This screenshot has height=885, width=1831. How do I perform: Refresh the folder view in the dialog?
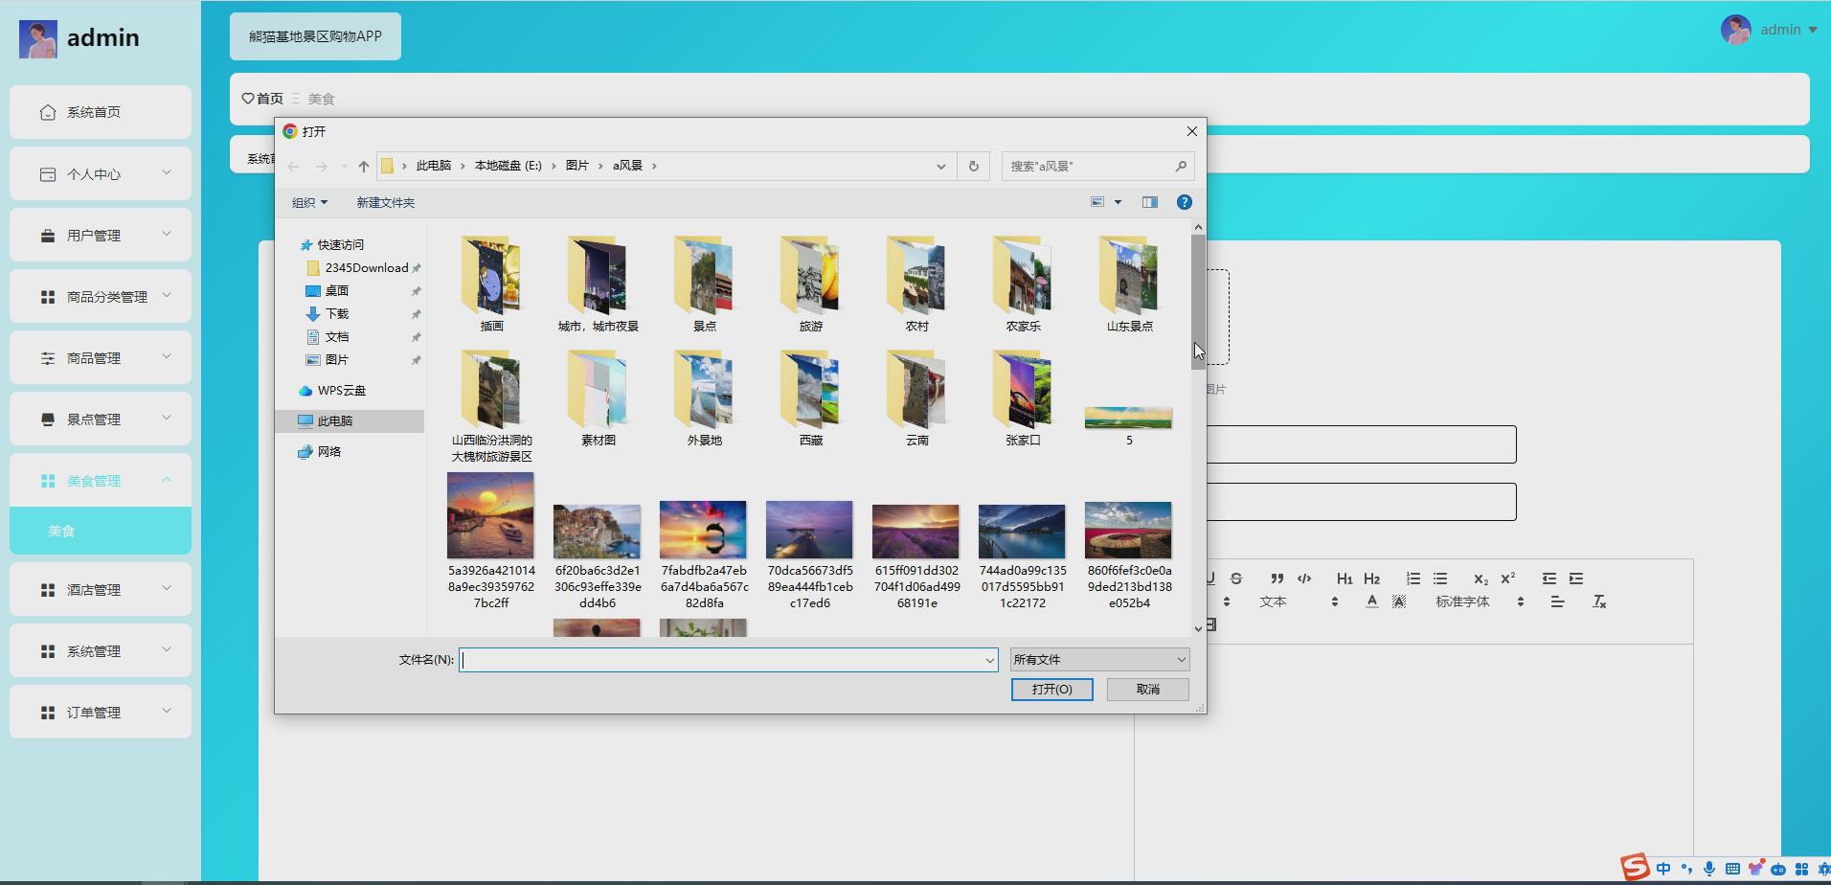pyautogui.click(x=973, y=165)
